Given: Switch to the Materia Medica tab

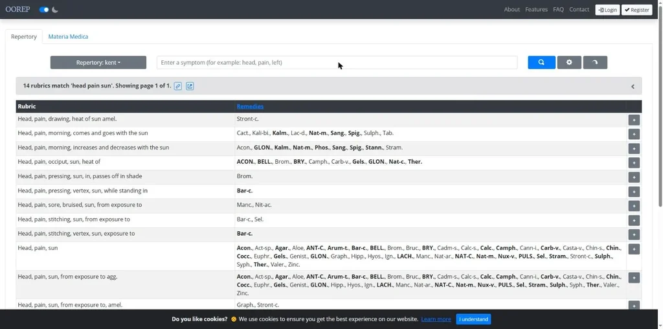Looking at the screenshot, I should [68, 37].
